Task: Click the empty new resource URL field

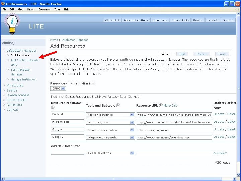Action: click(x=174, y=153)
